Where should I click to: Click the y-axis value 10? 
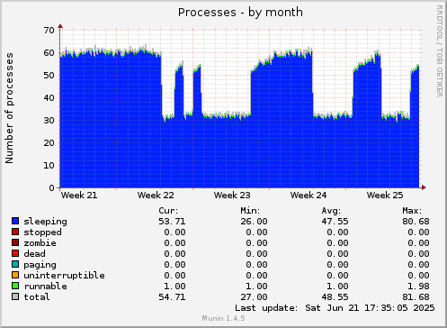pyautogui.click(x=49, y=166)
